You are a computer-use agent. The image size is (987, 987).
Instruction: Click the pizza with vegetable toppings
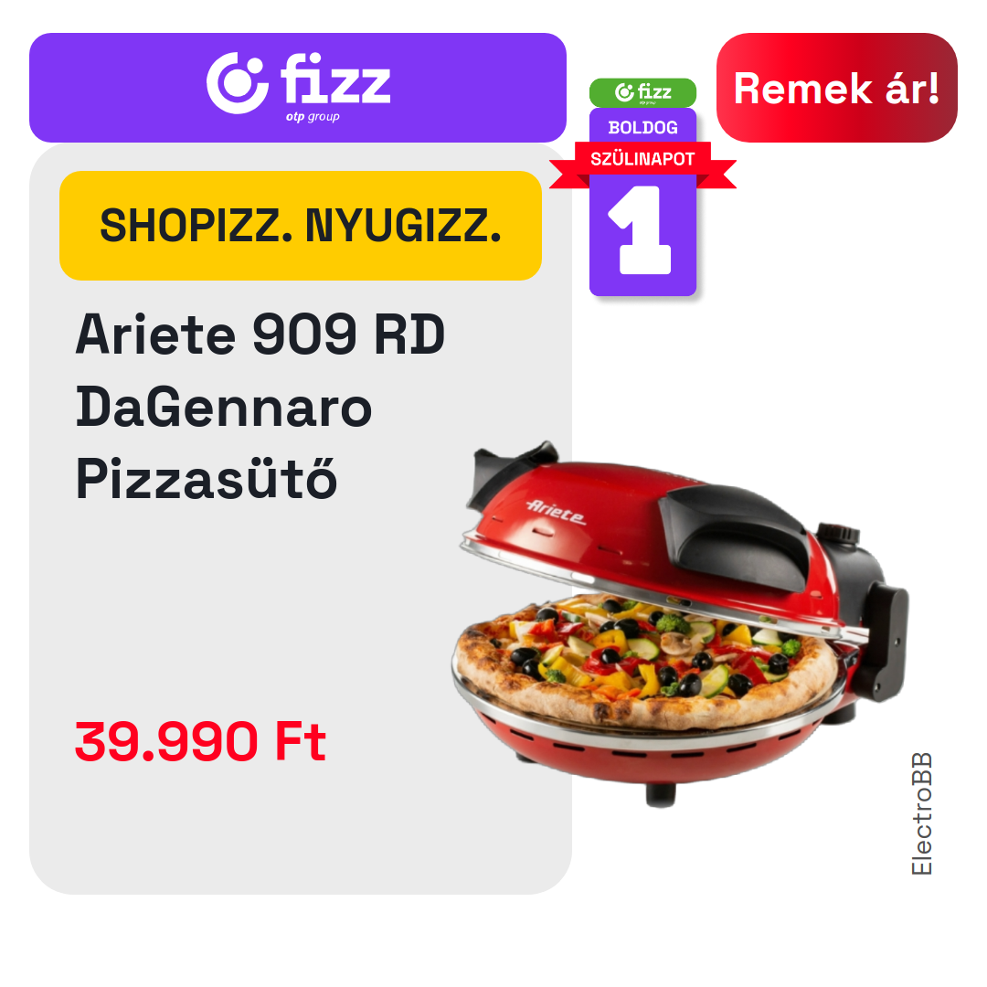[x=646, y=660]
